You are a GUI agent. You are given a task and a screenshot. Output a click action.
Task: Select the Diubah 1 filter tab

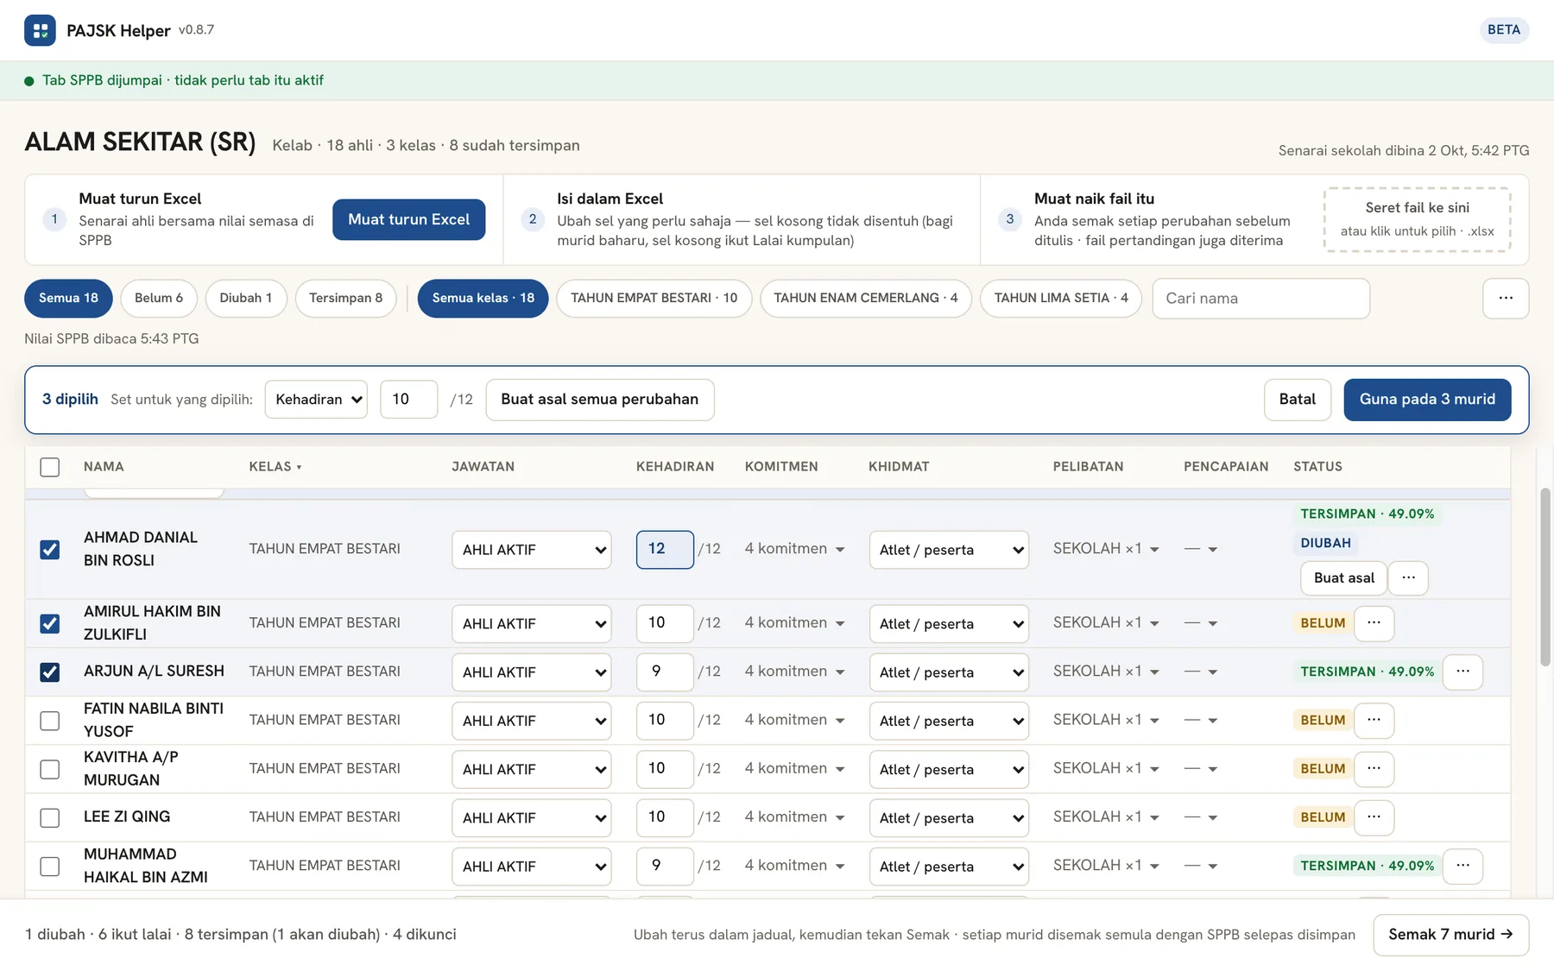click(245, 298)
